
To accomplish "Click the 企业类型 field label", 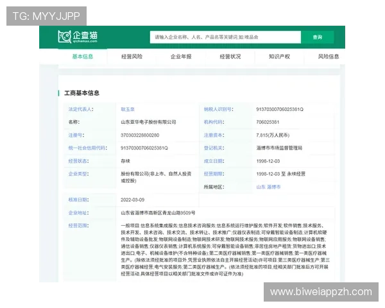I will click(78, 174).
